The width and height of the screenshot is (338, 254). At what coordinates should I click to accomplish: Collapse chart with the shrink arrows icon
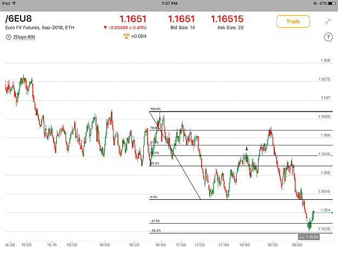(x=328, y=21)
